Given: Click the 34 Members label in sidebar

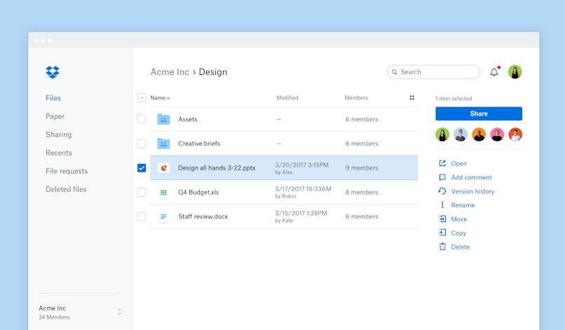Looking at the screenshot, I should tap(55, 317).
